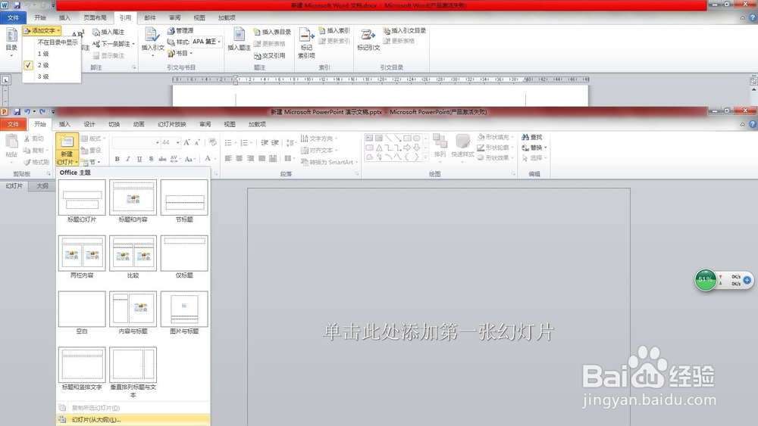Click the PowerPoint File (文件) button
This screenshot has height=426, width=758.
click(13, 125)
